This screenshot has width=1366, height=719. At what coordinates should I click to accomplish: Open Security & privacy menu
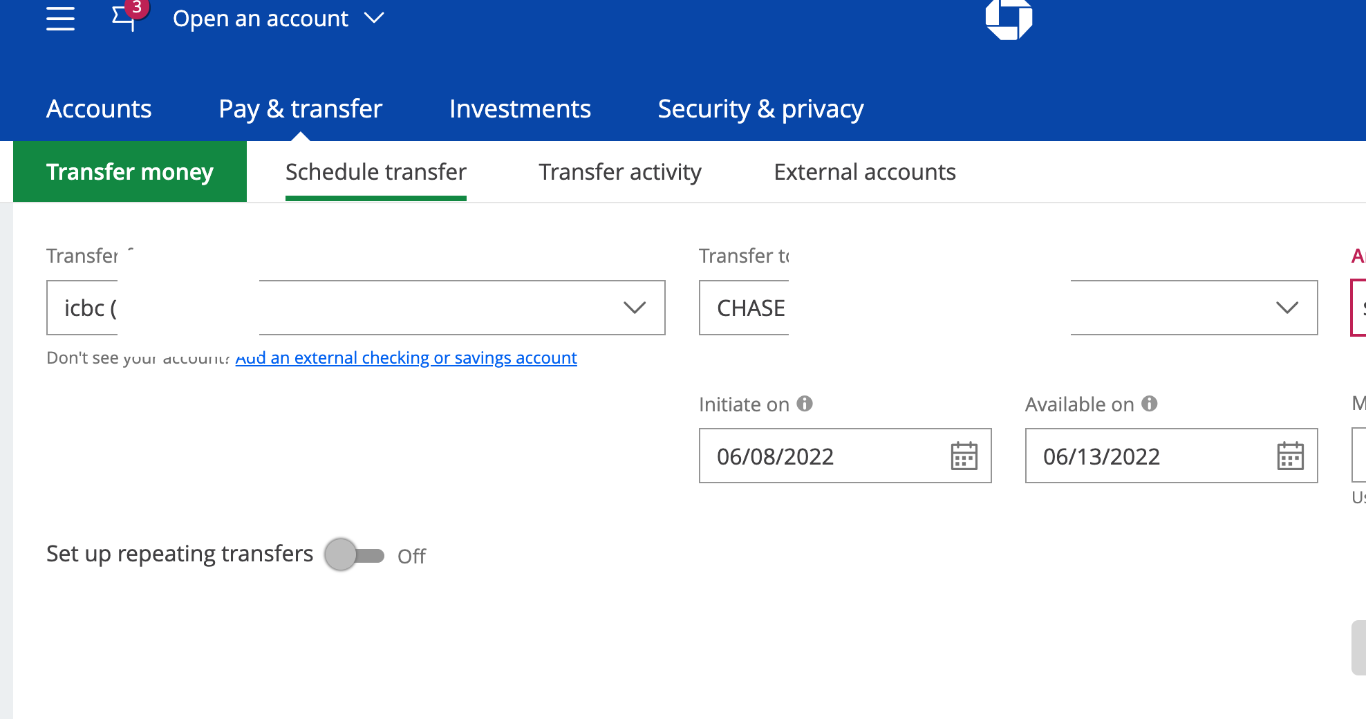coord(760,109)
